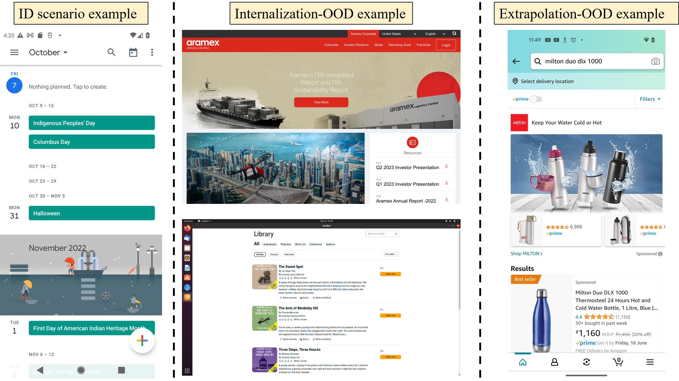Jump to today calendar icon
The width and height of the screenshot is (679, 381).
133,52
